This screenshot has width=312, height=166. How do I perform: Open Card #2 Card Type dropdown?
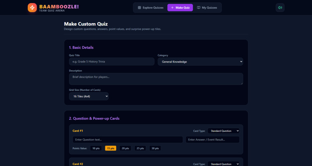[224, 164]
